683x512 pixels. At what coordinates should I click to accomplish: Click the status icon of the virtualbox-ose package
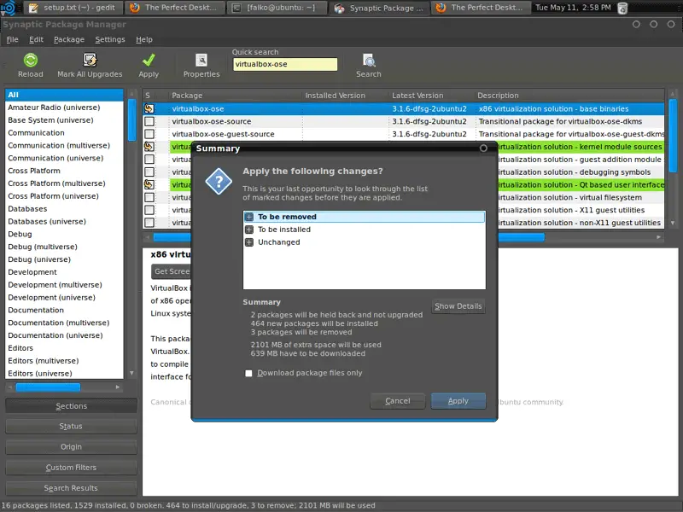point(149,109)
